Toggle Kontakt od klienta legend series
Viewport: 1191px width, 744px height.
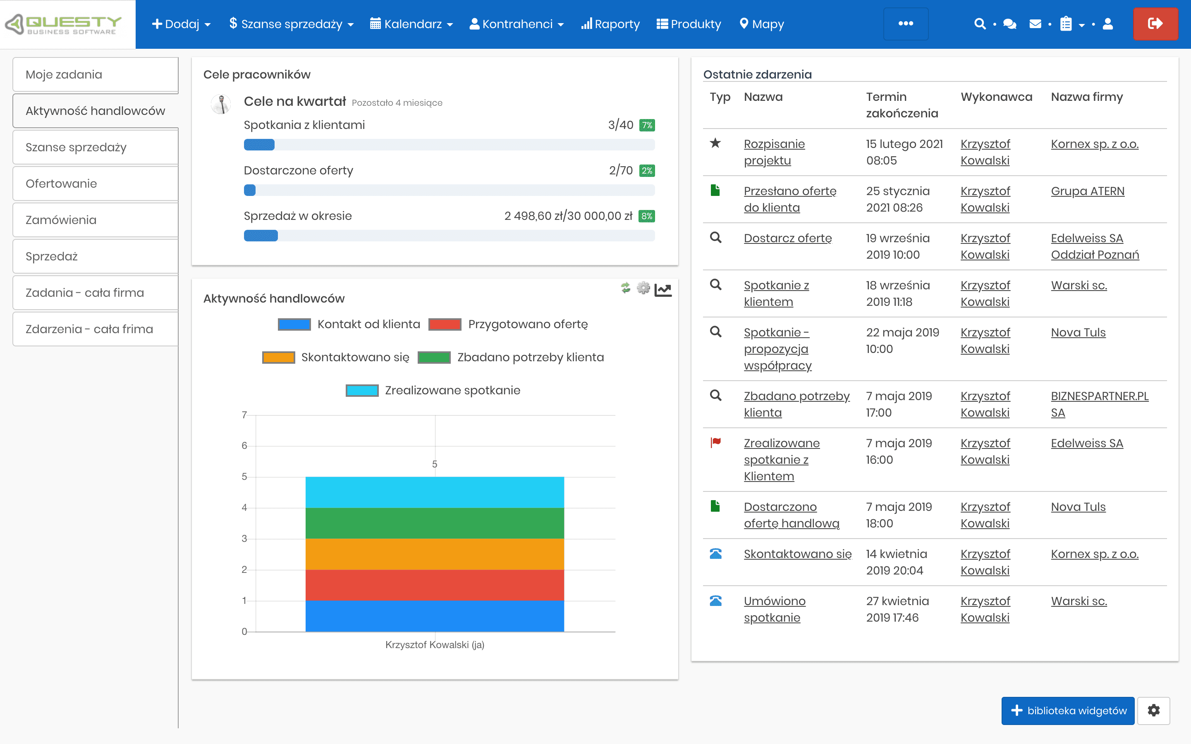tap(349, 324)
